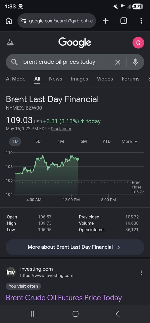Open the Disclaimer link
The image size is (150, 323).
pos(61,129)
